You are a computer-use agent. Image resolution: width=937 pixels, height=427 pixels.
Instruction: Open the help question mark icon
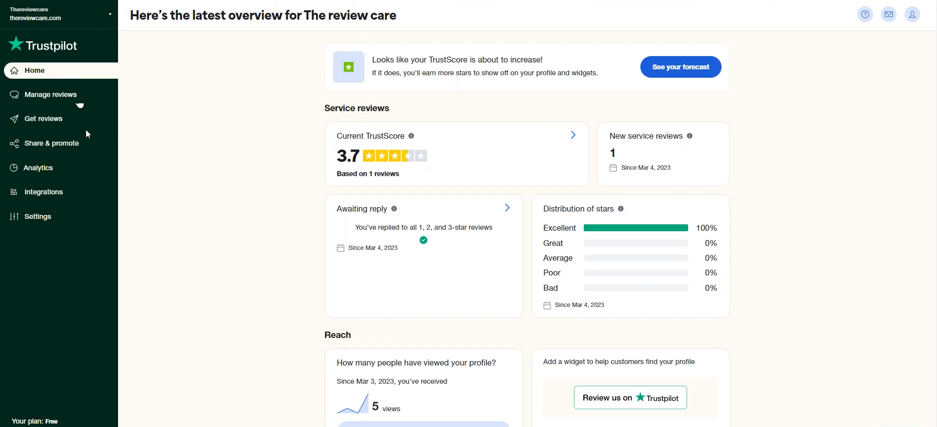point(865,14)
